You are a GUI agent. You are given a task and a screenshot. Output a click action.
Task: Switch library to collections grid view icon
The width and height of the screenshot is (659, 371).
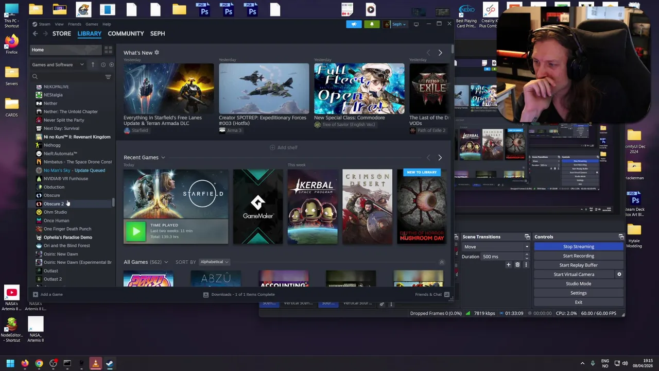pos(108,50)
